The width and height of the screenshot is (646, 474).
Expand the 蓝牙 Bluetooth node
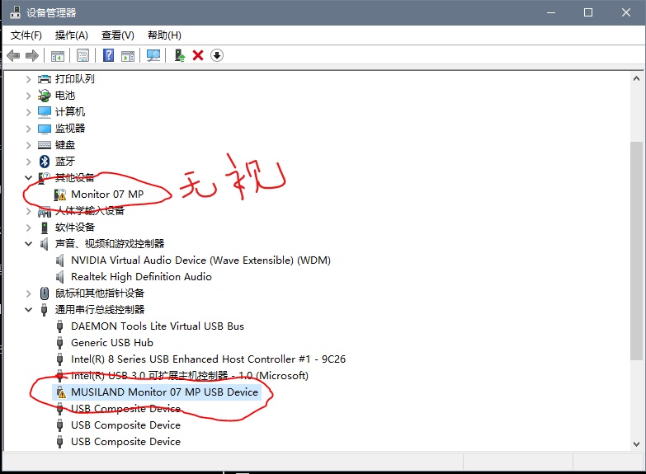click(28, 162)
